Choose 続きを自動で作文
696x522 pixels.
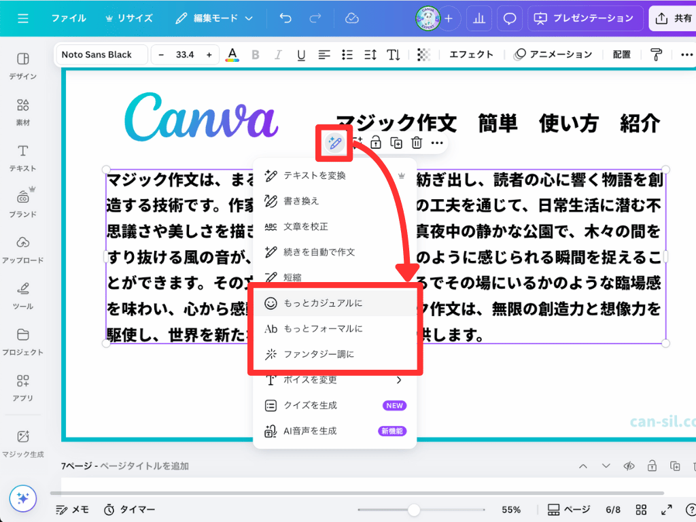tap(334, 252)
